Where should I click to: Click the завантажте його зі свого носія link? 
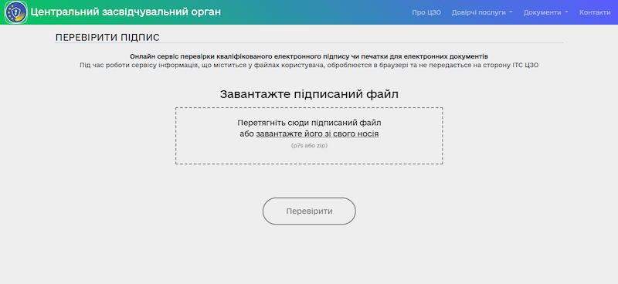point(317,134)
